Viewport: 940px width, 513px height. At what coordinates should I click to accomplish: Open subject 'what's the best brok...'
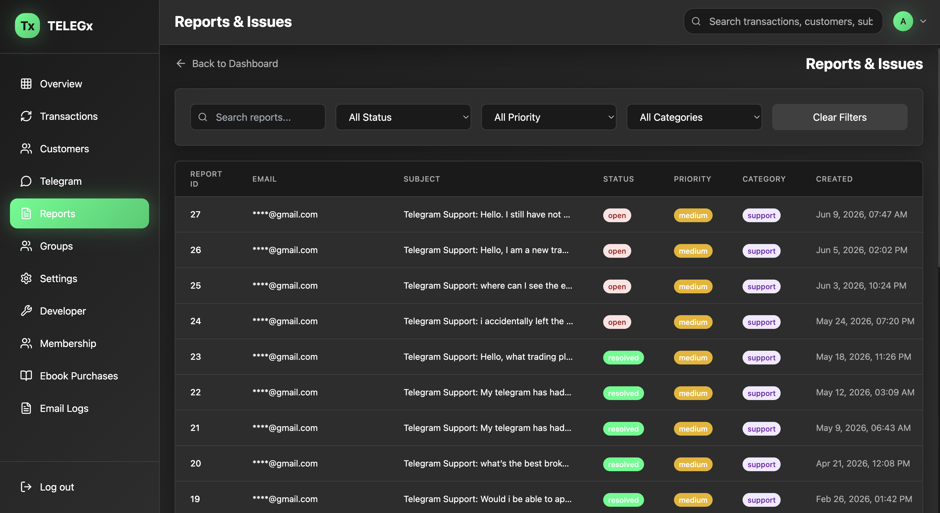486,463
